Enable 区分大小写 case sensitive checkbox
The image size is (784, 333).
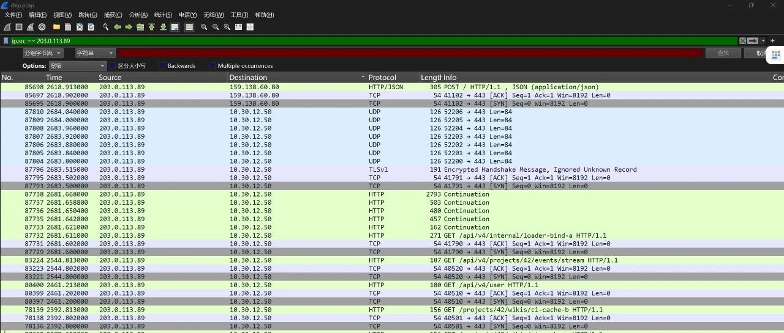click(x=112, y=66)
